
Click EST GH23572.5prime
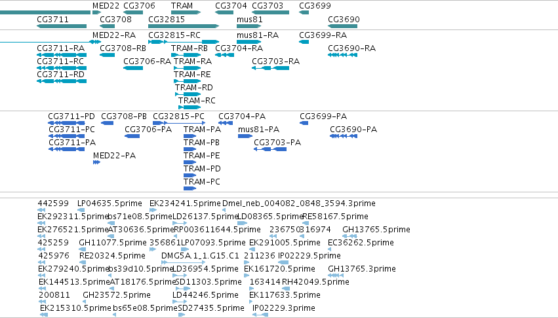[117, 296]
